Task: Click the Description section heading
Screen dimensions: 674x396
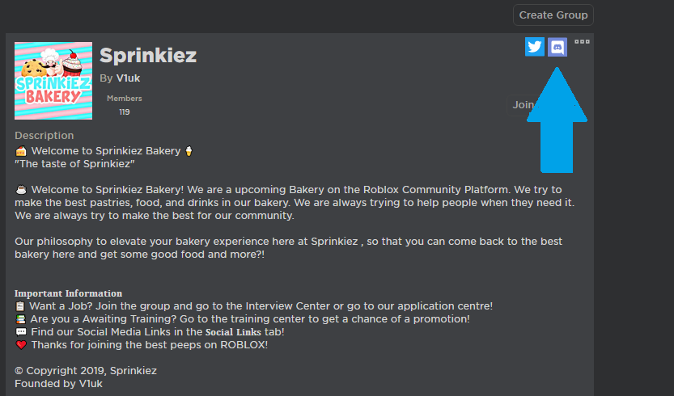Action: 44,136
